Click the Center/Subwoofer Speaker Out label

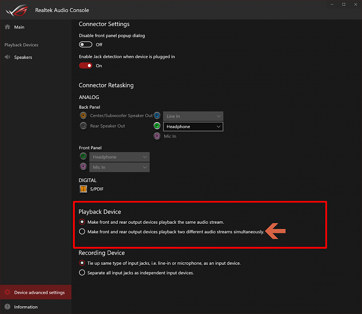click(x=121, y=115)
